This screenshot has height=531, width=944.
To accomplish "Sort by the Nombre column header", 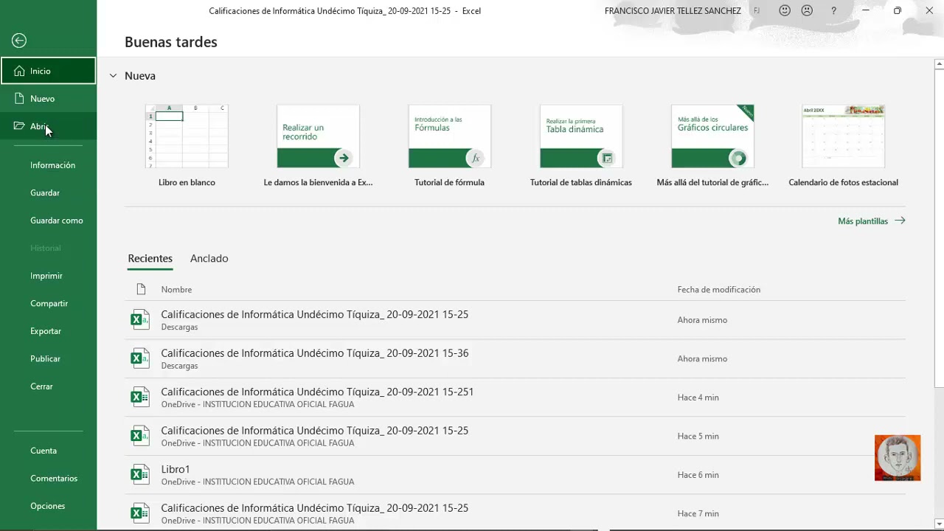I will click(x=176, y=290).
